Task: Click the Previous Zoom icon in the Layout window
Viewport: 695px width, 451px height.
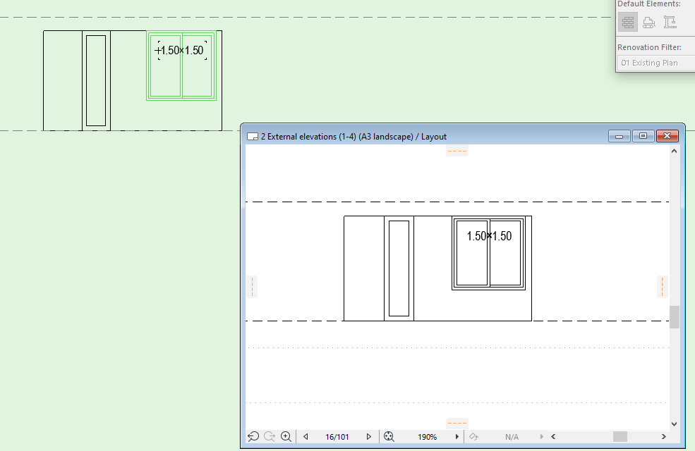Action: point(253,437)
